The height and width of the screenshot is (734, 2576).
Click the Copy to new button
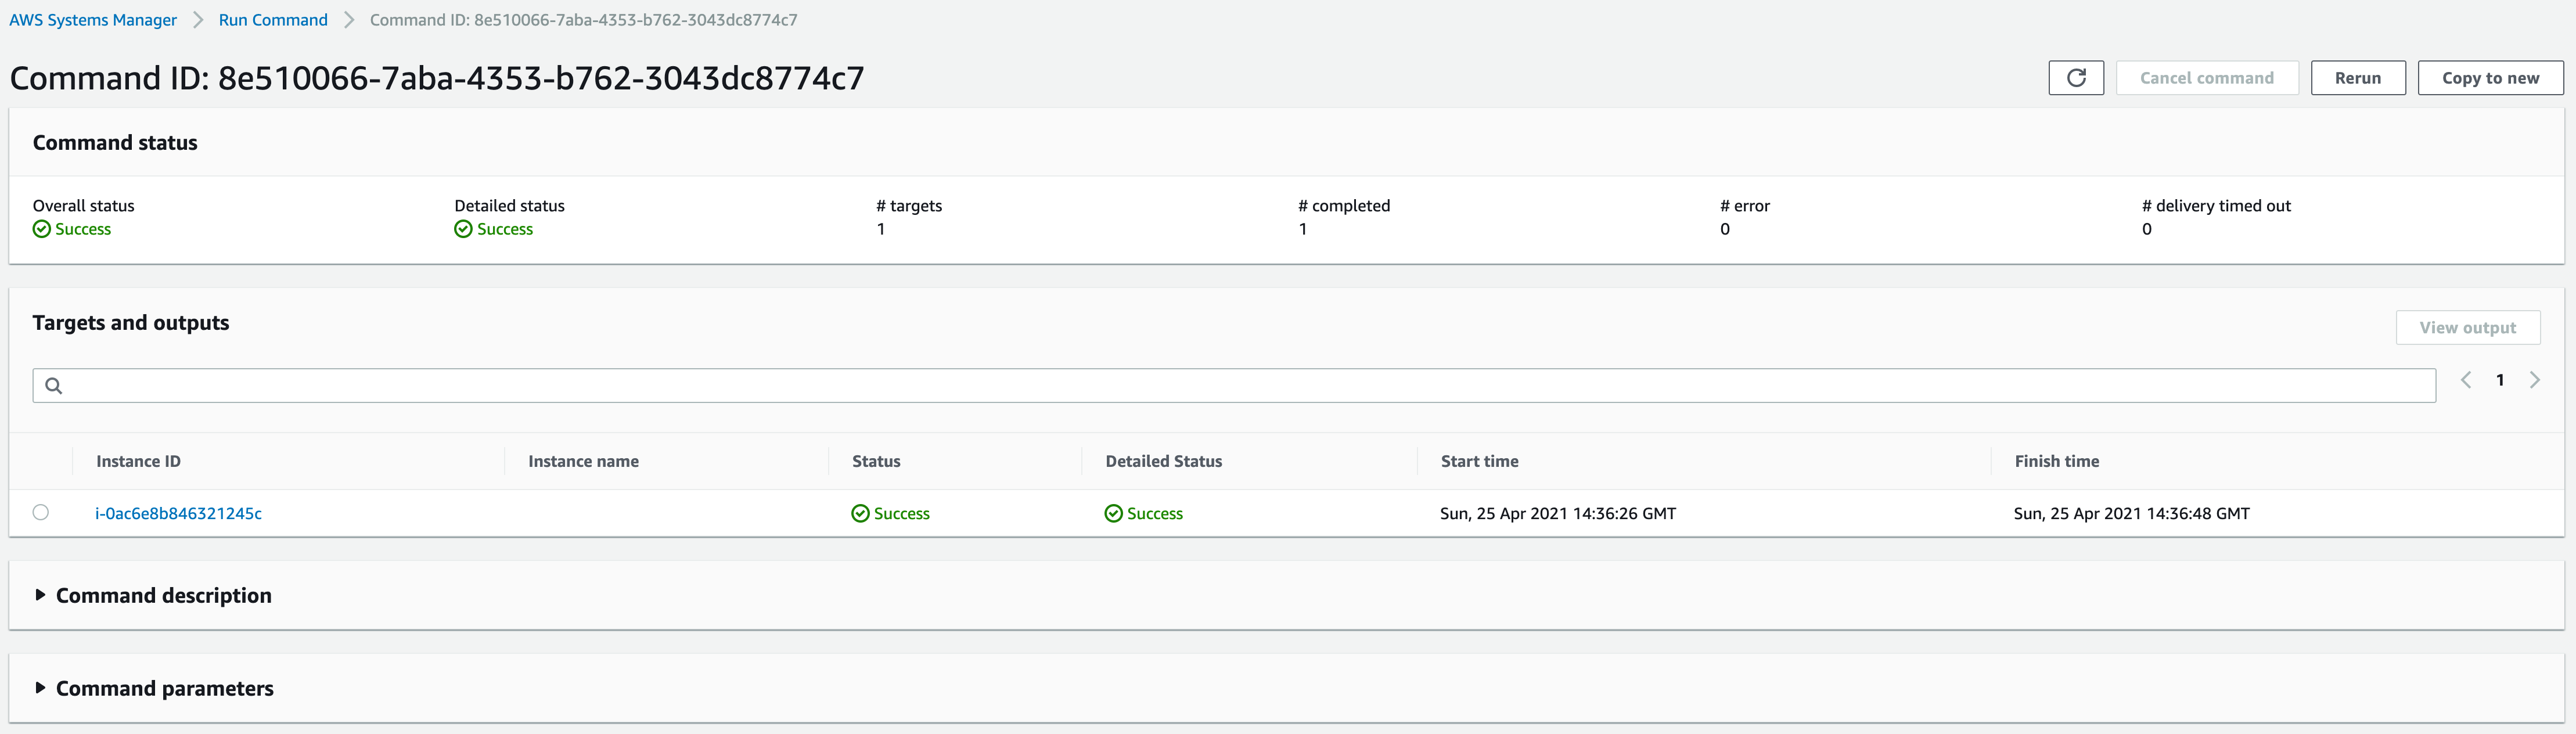2490,77
